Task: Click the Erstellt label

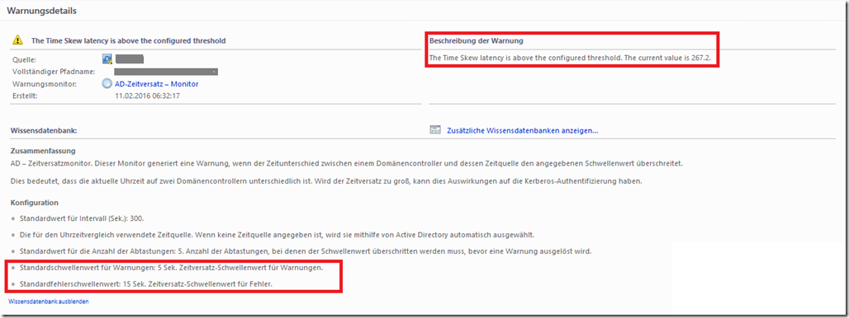Action: coord(24,96)
